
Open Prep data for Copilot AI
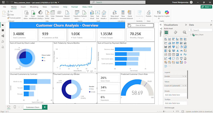click(159, 15)
